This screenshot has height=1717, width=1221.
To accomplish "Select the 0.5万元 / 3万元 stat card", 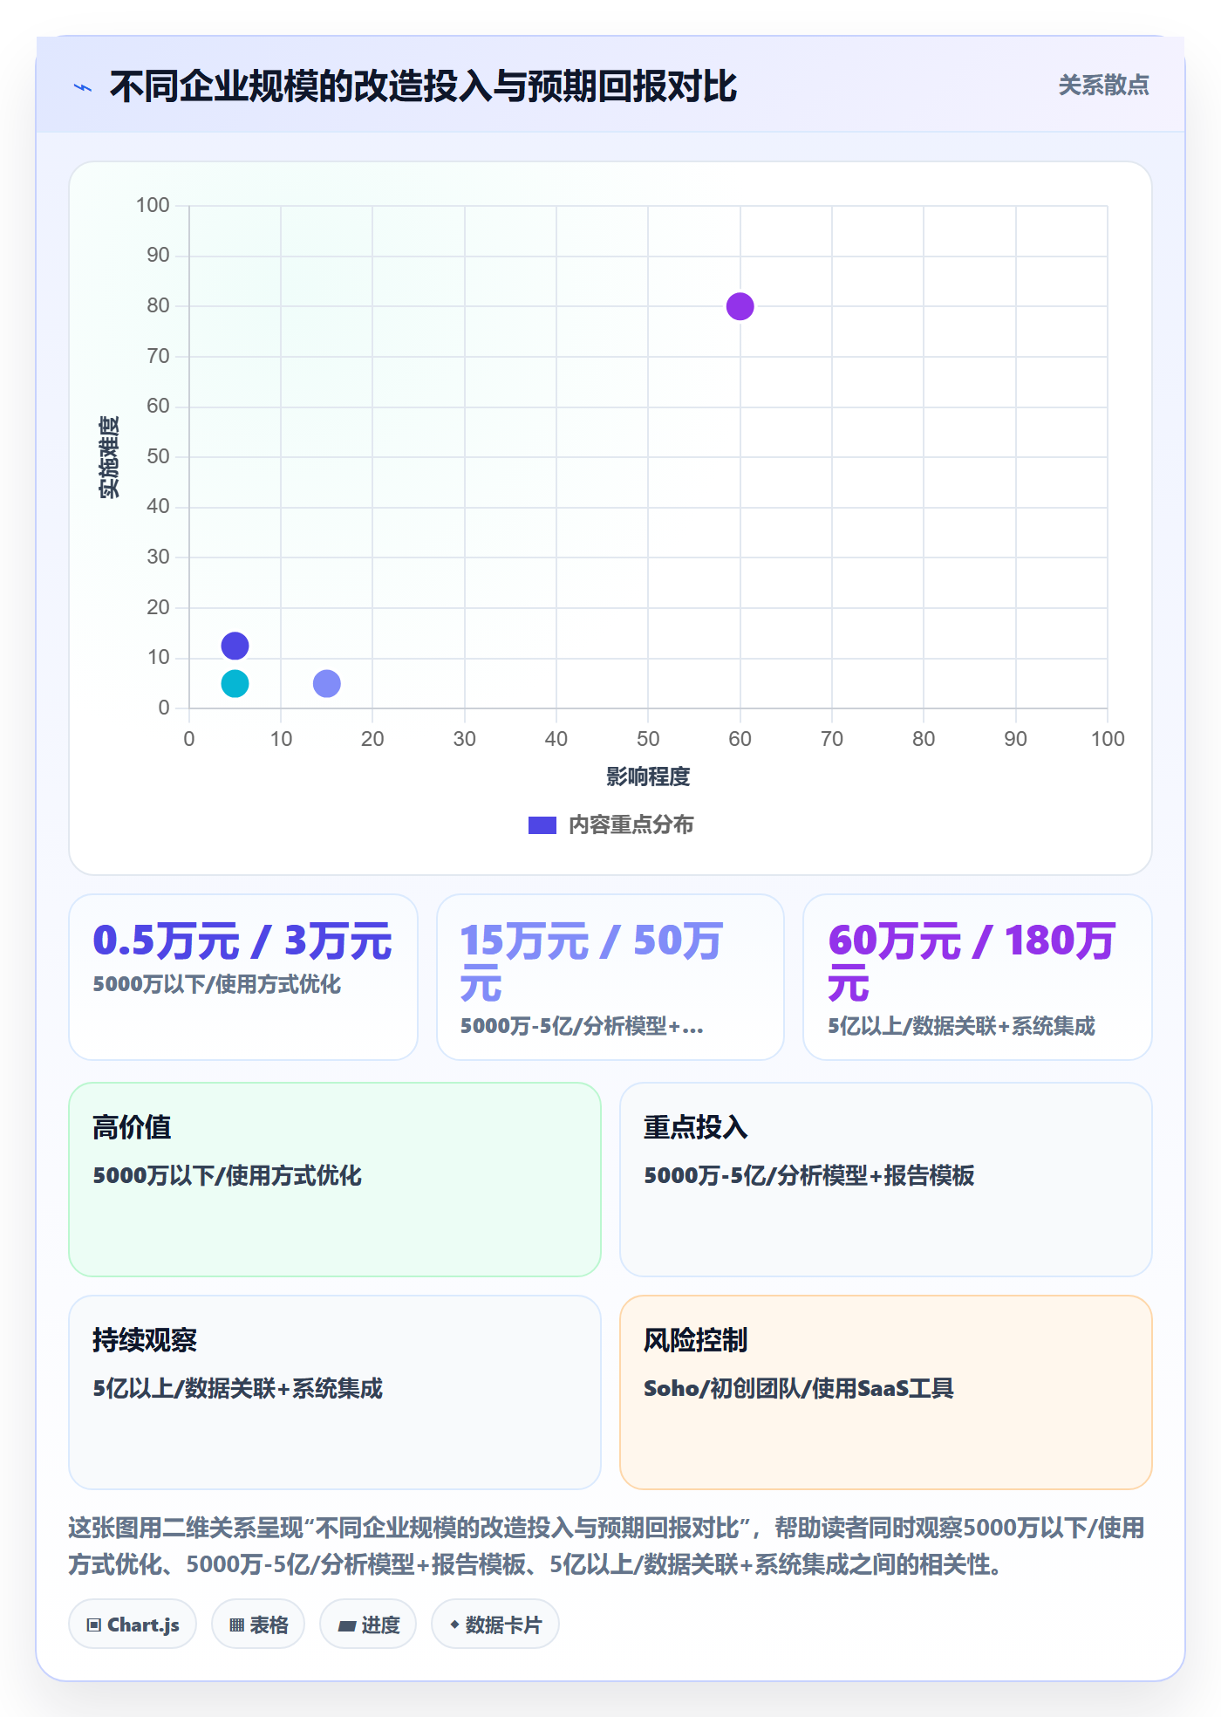I will 243,977.
